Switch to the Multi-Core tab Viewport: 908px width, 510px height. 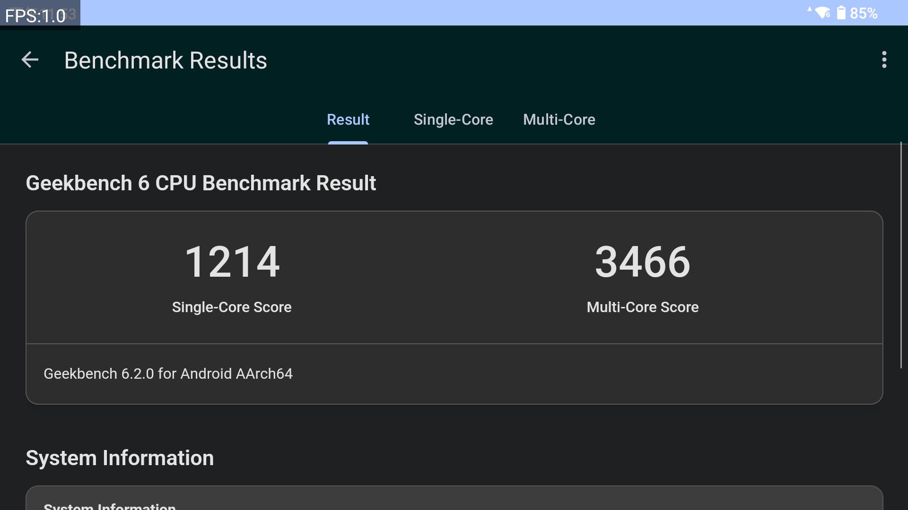tap(559, 119)
